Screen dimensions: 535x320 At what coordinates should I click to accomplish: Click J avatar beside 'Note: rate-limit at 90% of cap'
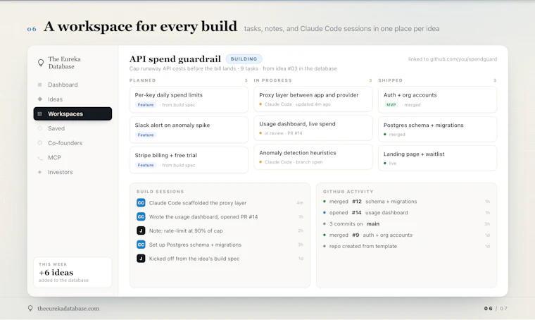tap(141, 231)
